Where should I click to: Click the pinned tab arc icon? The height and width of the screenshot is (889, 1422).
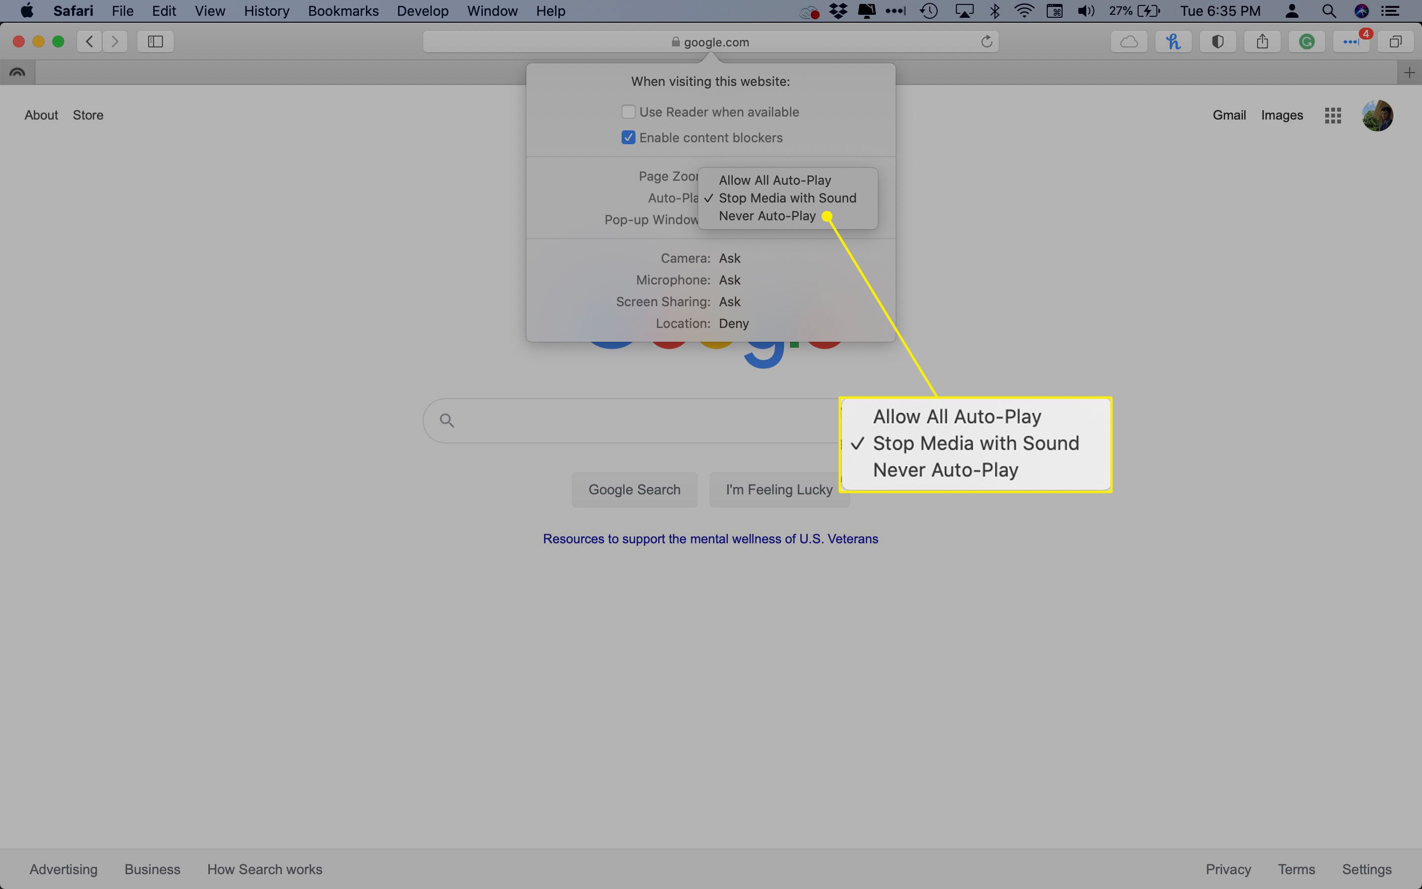coord(17,72)
